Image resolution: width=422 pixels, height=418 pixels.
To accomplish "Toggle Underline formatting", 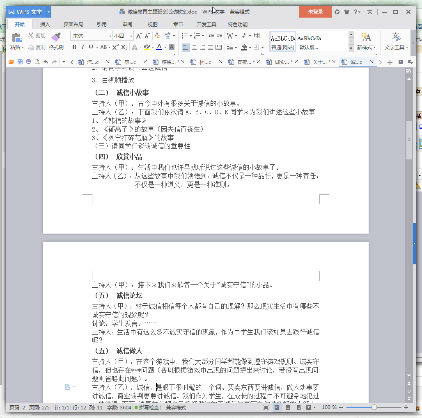I will [x=91, y=47].
